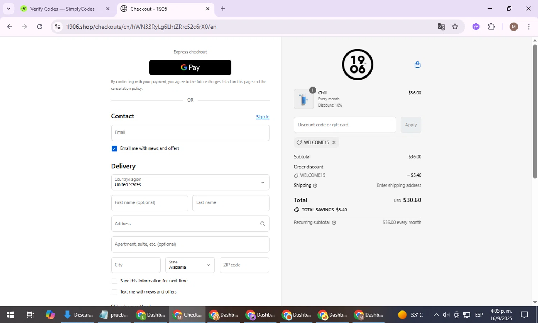The height and width of the screenshot is (323, 538).
Task: Open Task View in the taskbar
Action: tap(30, 315)
